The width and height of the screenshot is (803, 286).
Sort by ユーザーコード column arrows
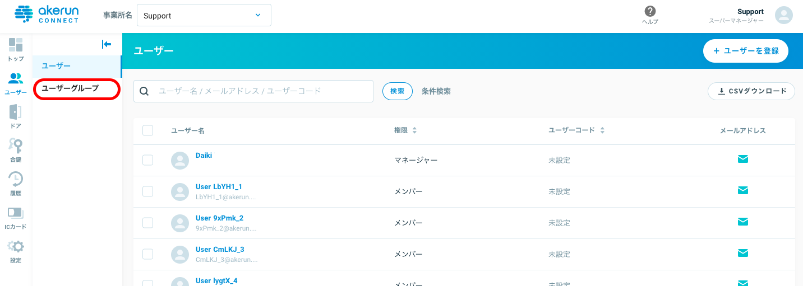click(x=602, y=130)
